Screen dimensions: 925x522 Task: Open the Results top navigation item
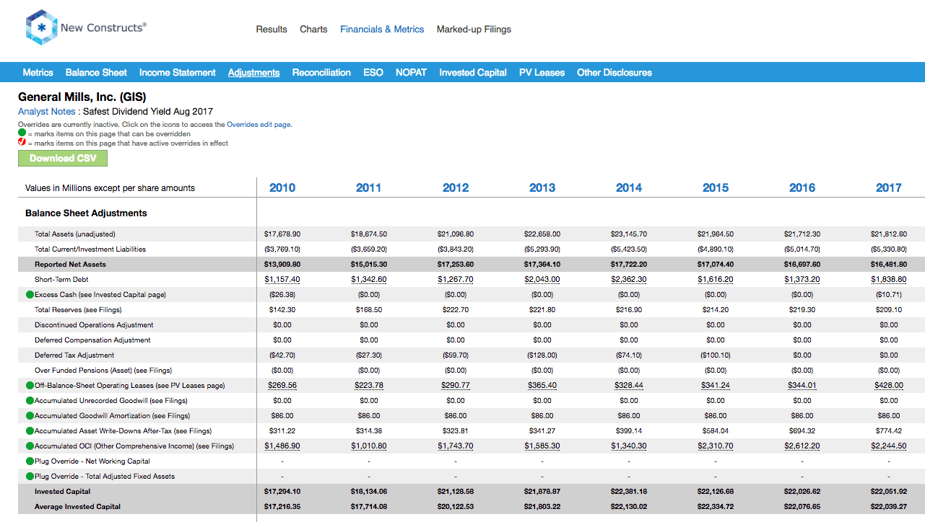pyautogui.click(x=272, y=30)
